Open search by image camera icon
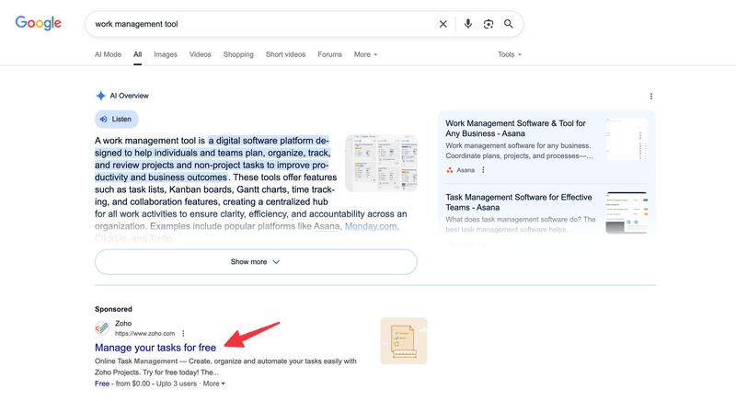This screenshot has height=401, width=736. click(x=489, y=24)
